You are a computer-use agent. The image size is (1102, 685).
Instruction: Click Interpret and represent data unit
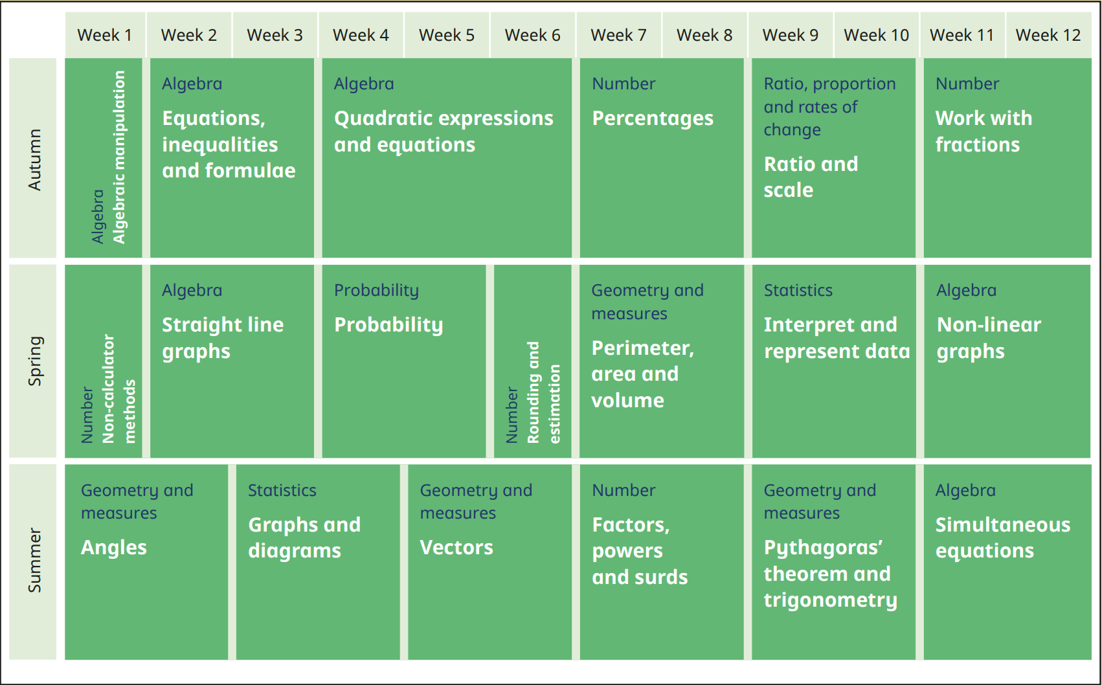tap(836, 338)
